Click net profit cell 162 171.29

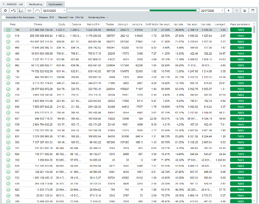pos(95,124)
